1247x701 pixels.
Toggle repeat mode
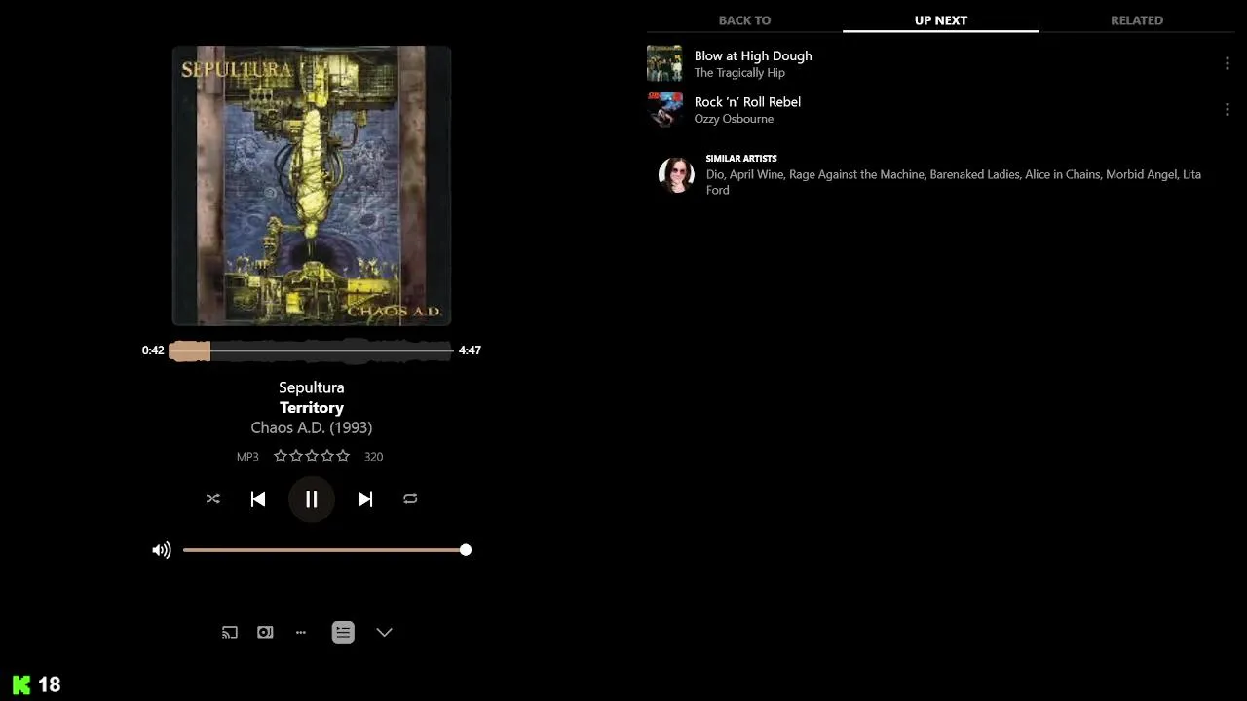(x=410, y=498)
